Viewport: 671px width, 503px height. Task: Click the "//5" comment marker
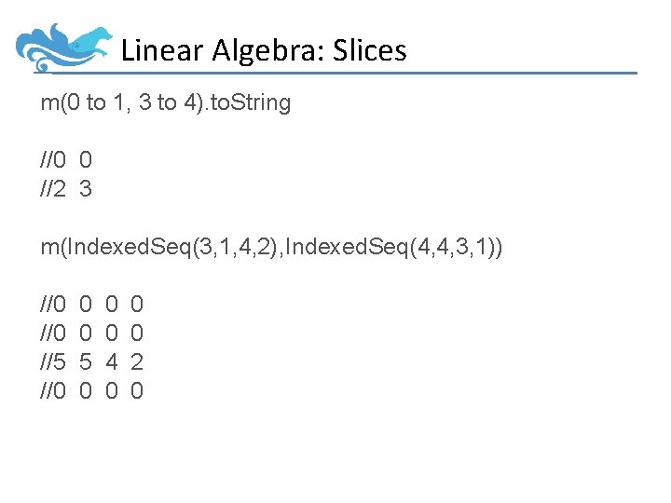(53, 361)
